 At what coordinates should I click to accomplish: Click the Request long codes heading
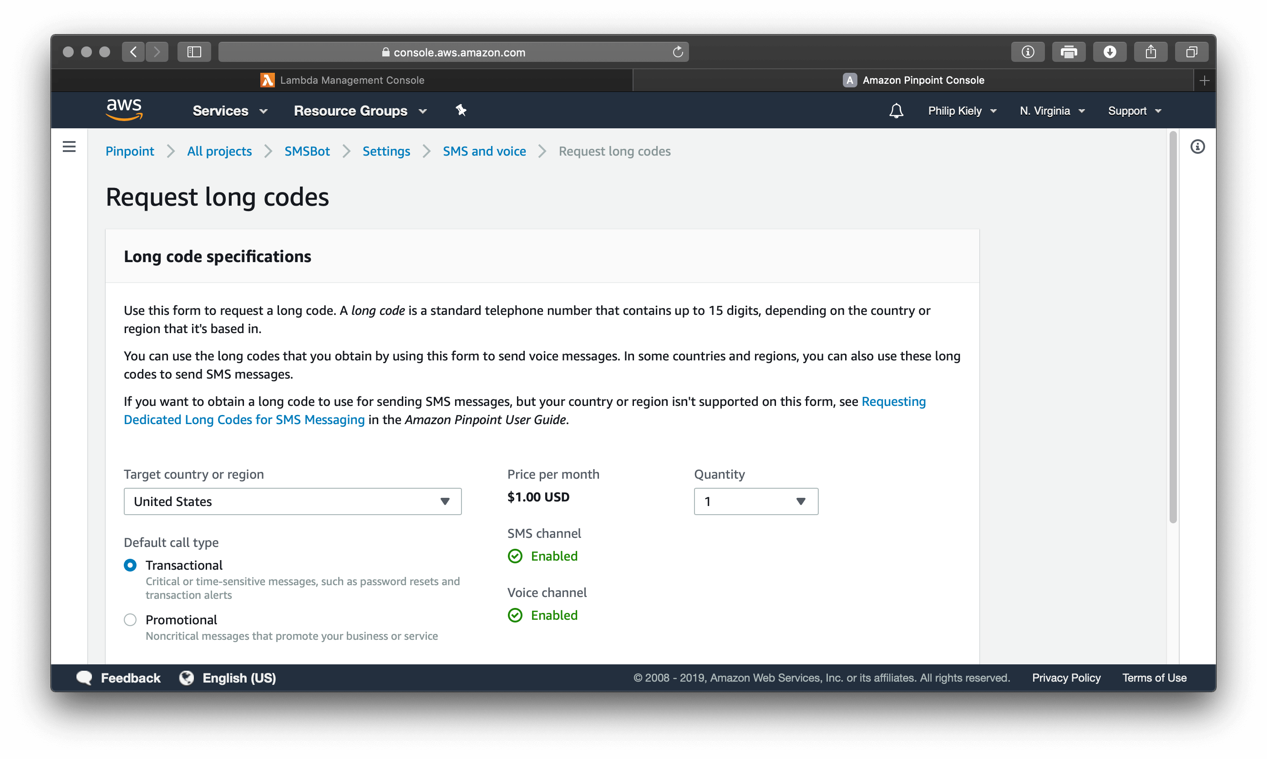[x=218, y=197]
